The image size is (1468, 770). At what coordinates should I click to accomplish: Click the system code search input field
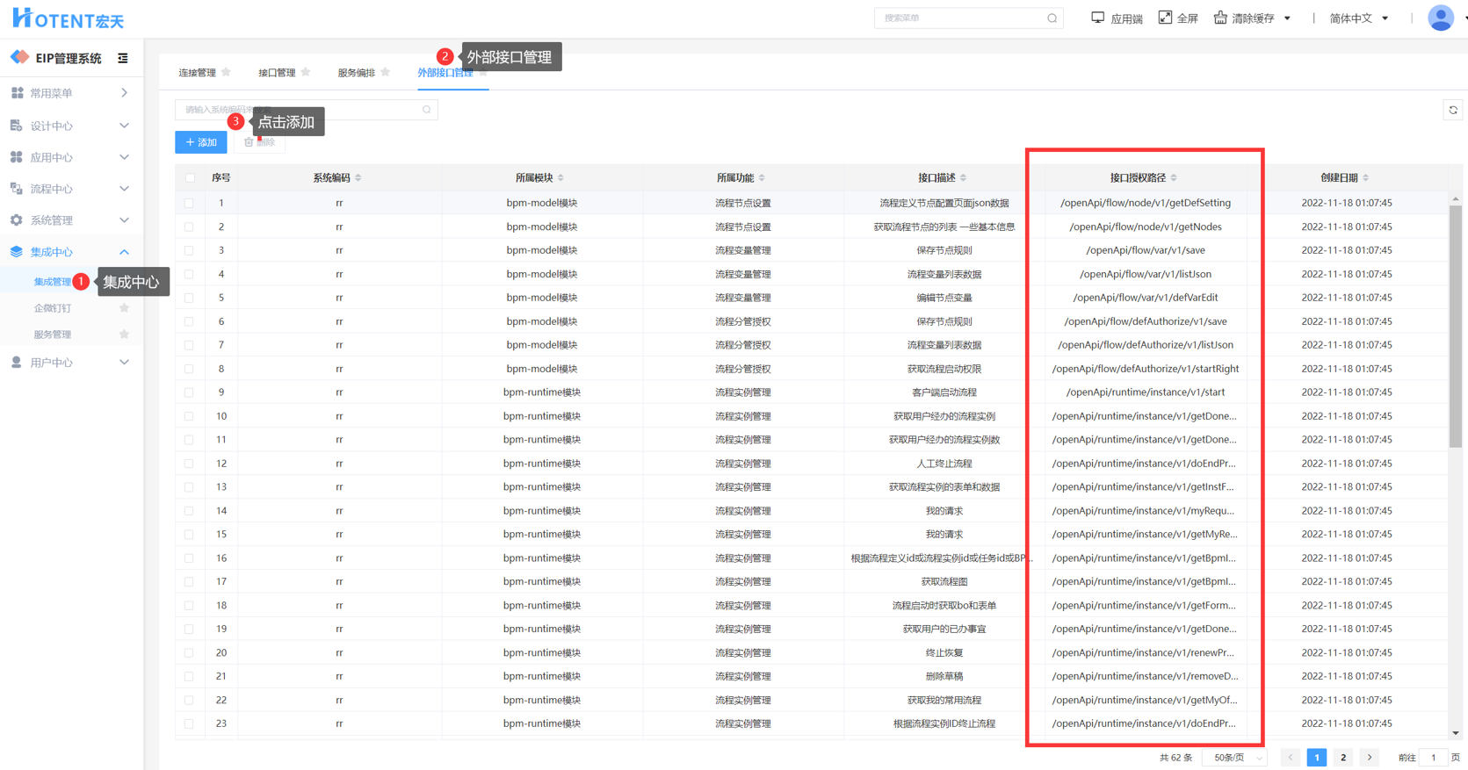click(299, 110)
